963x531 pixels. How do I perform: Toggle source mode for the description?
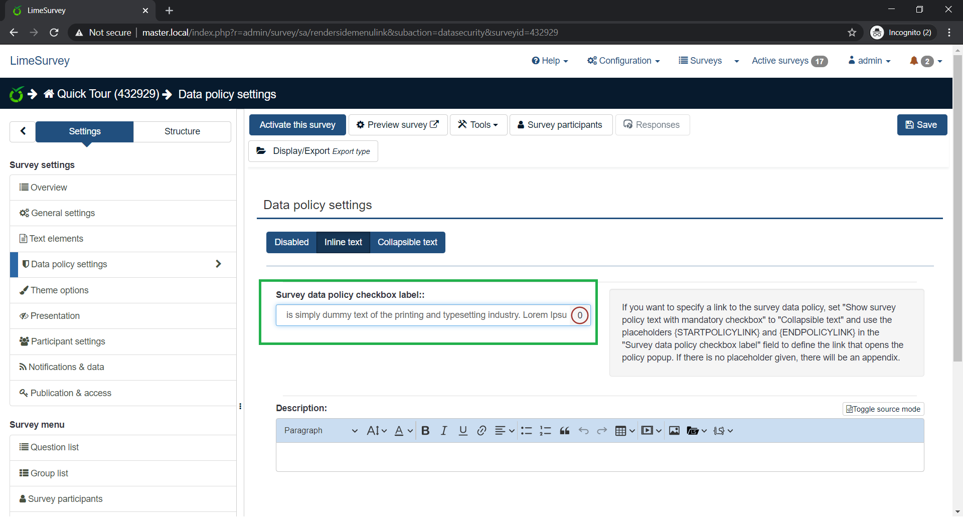click(883, 409)
